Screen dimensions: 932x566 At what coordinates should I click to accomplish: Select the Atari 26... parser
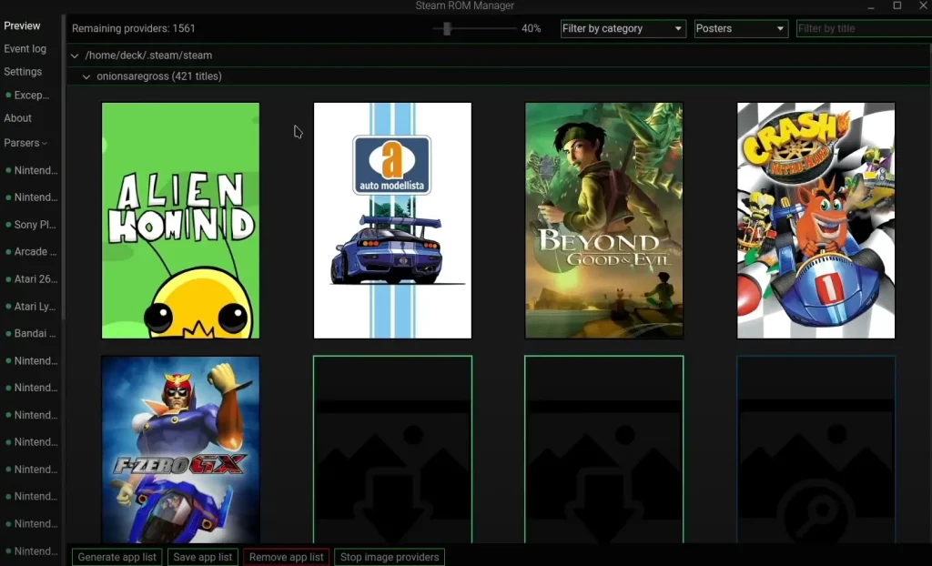click(35, 278)
